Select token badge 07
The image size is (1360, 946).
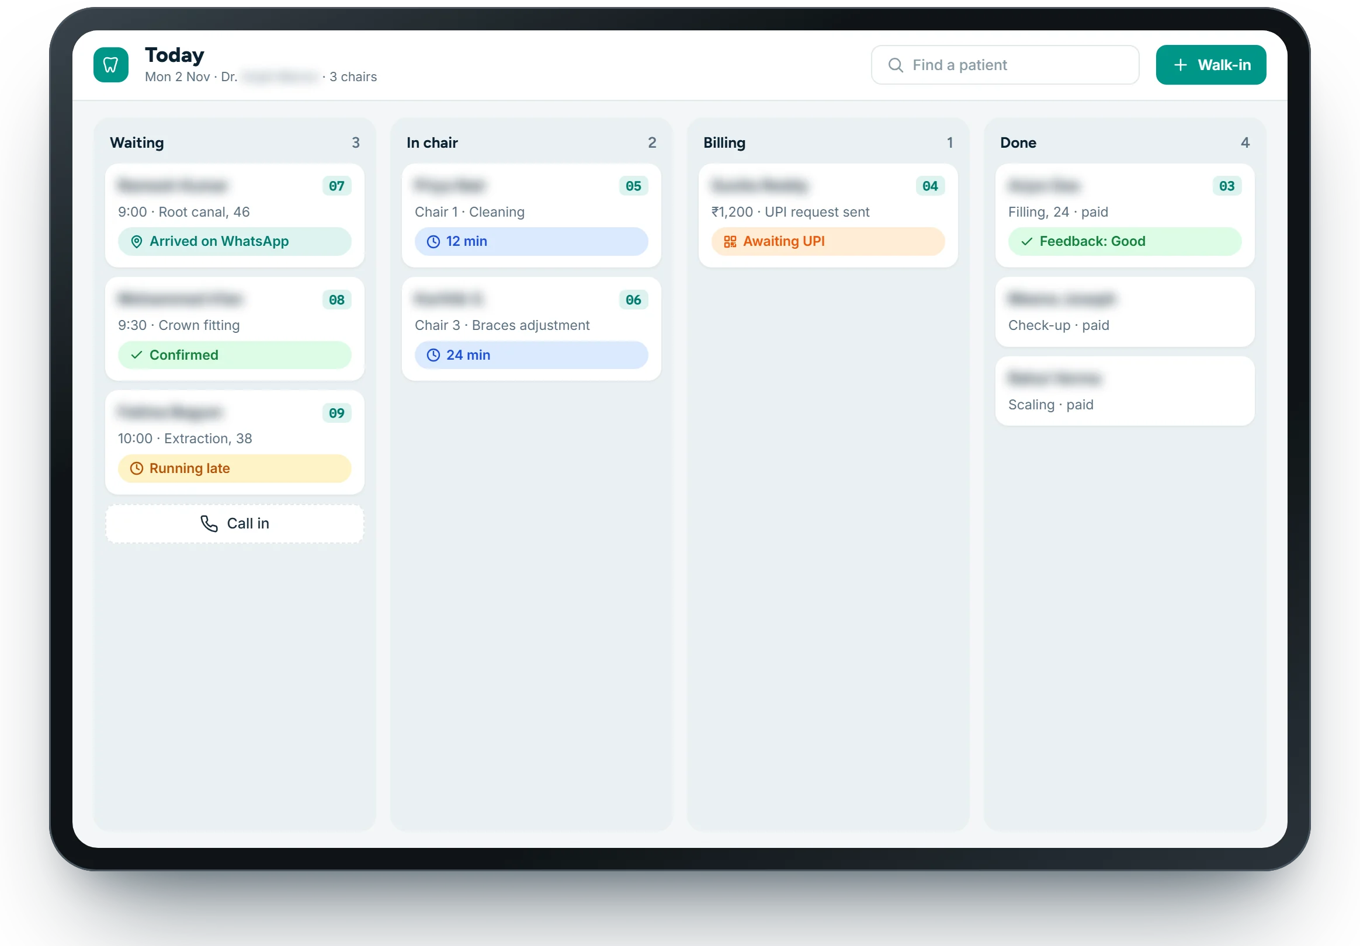click(336, 186)
